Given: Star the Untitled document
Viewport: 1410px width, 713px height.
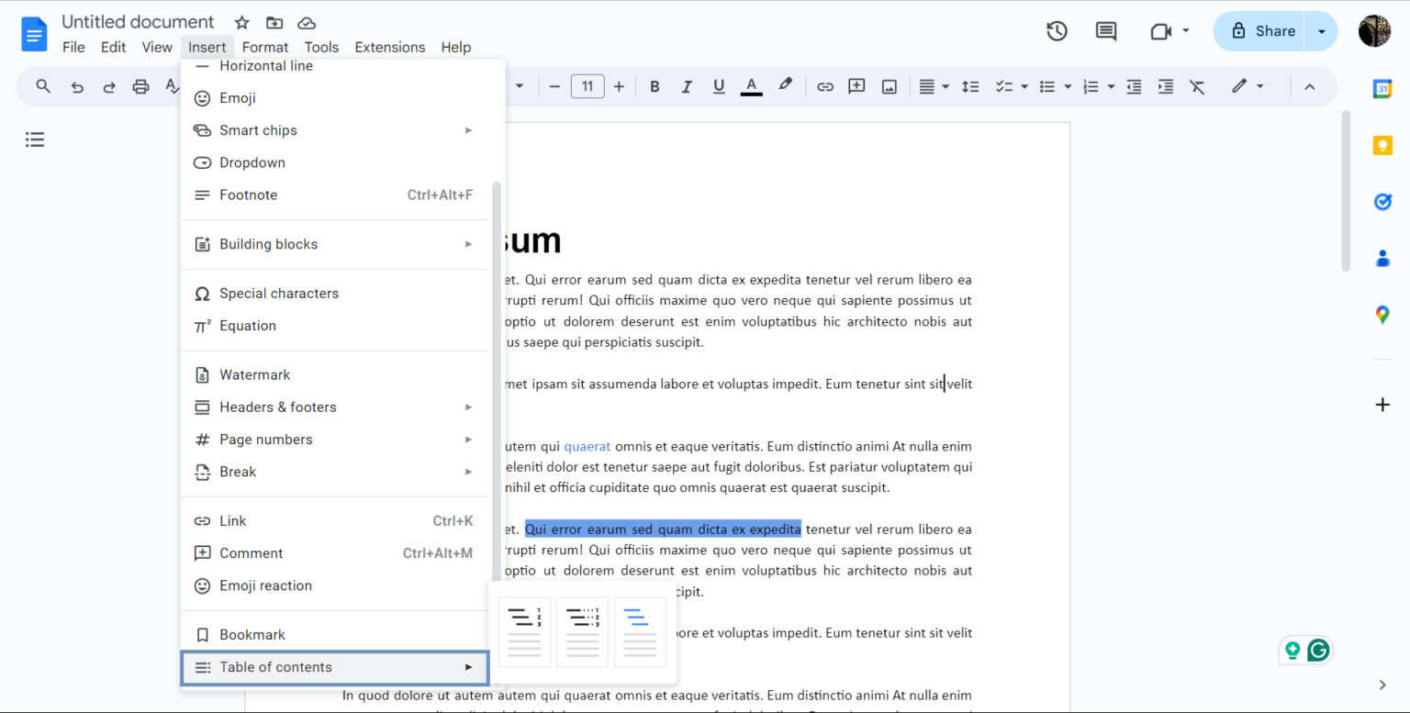Looking at the screenshot, I should click(241, 22).
